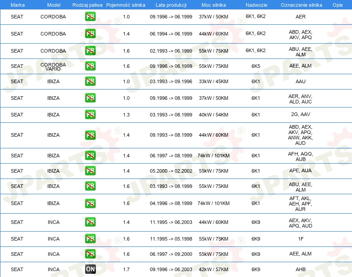Screen dimensions: 352x277
Task: Click date range 06.1997 -> 08.1999
Action: pyautogui.click(x=171, y=156)
